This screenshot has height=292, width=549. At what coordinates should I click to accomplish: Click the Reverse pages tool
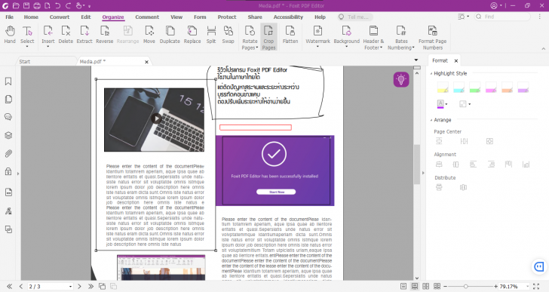coord(104,35)
